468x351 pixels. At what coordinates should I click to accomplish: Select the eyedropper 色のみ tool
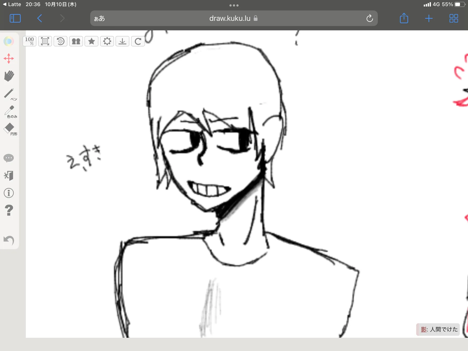(10, 111)
